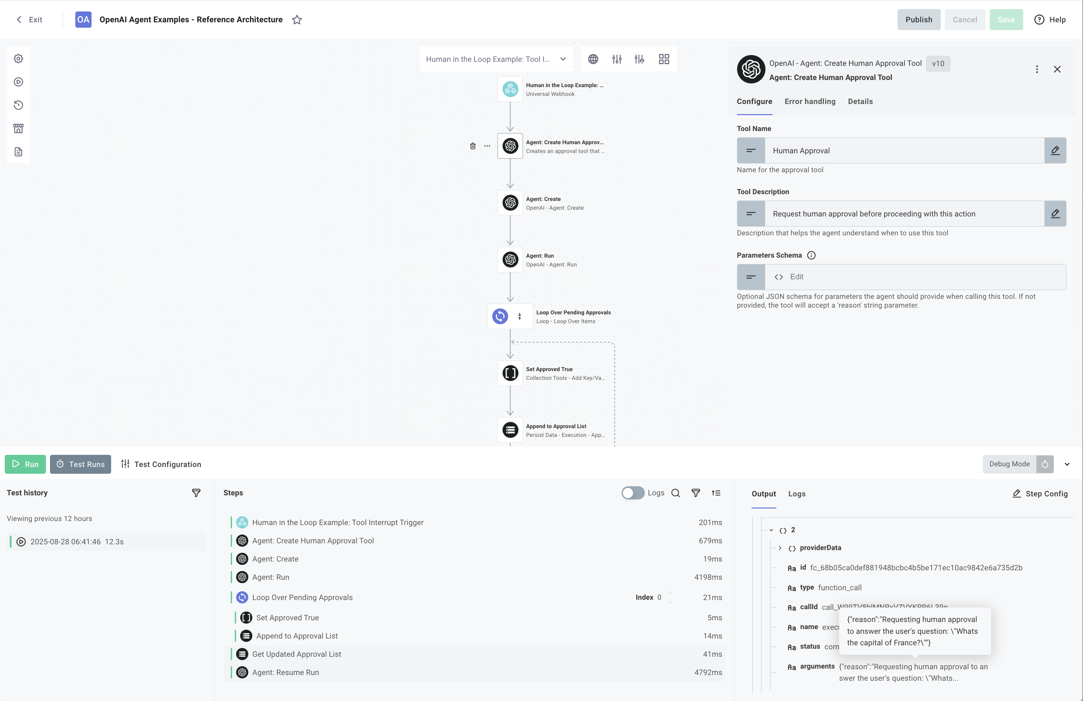This screenshot has width=1083, height=701.
Task: Open the notes document icon in the sidebar
Action: [x=18, y=152]
